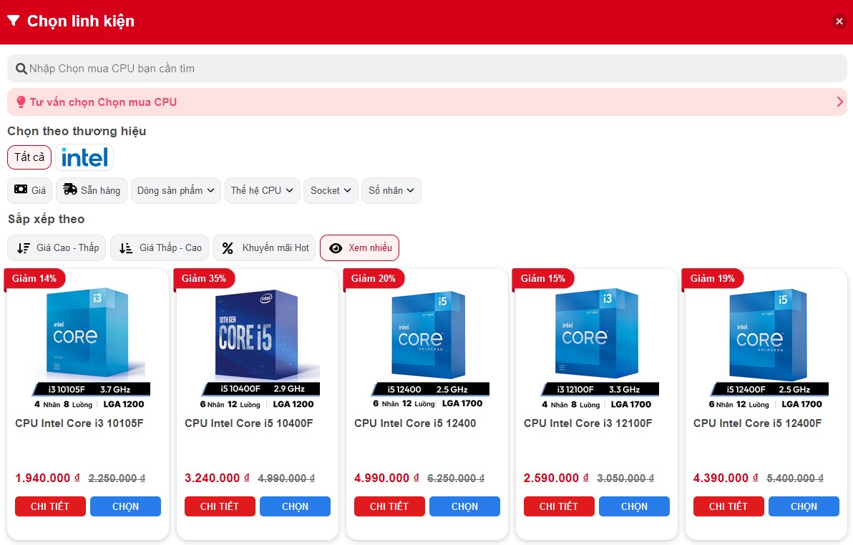Select CHỌN for Core i5 12400
This screenshot has width=853, height=545.
click(464, 506)
